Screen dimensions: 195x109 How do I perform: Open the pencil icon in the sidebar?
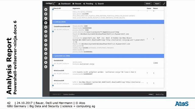pyautogui.click(x=46, y=18)
